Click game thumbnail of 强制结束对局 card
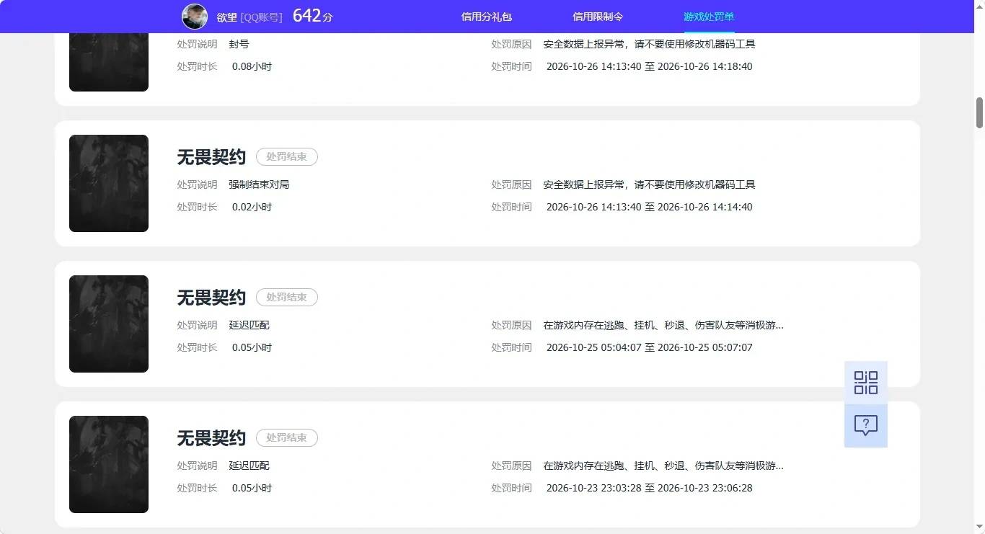The height and width of the screenshot is (534, 985). pos(109,183)
